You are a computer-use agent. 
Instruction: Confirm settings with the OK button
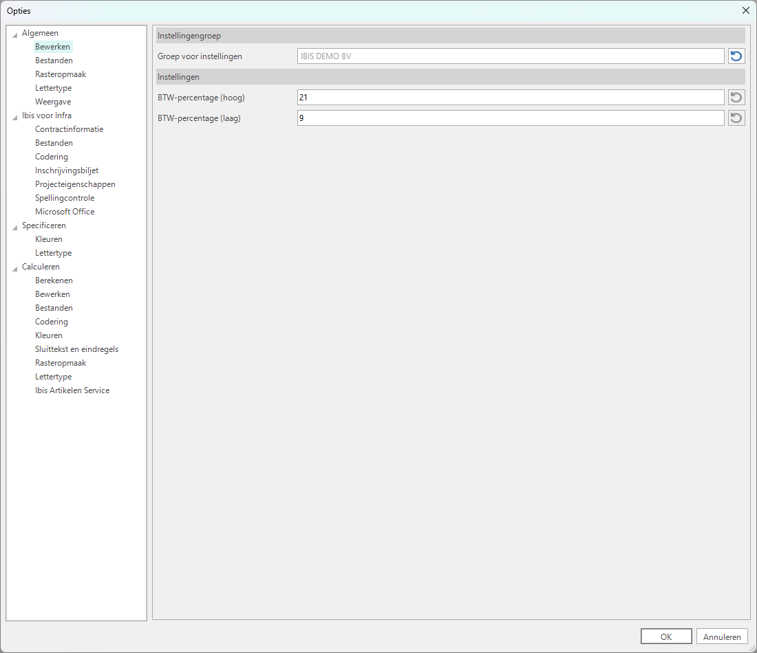click(x=665, y=637)
